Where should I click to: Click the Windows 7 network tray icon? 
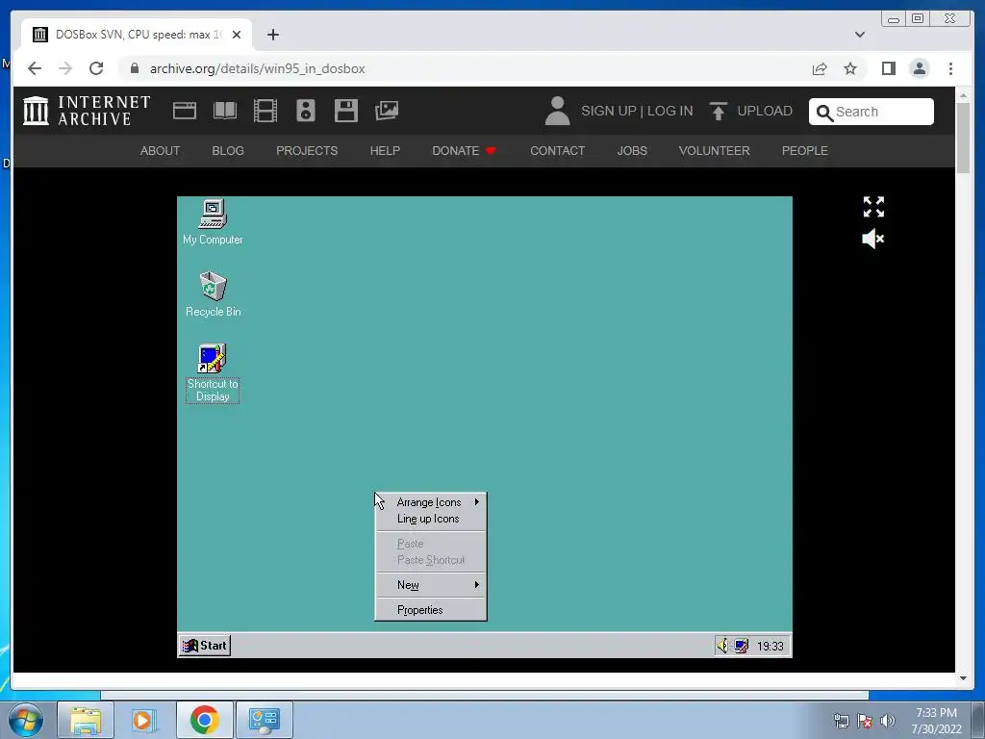tap(841, 721)
